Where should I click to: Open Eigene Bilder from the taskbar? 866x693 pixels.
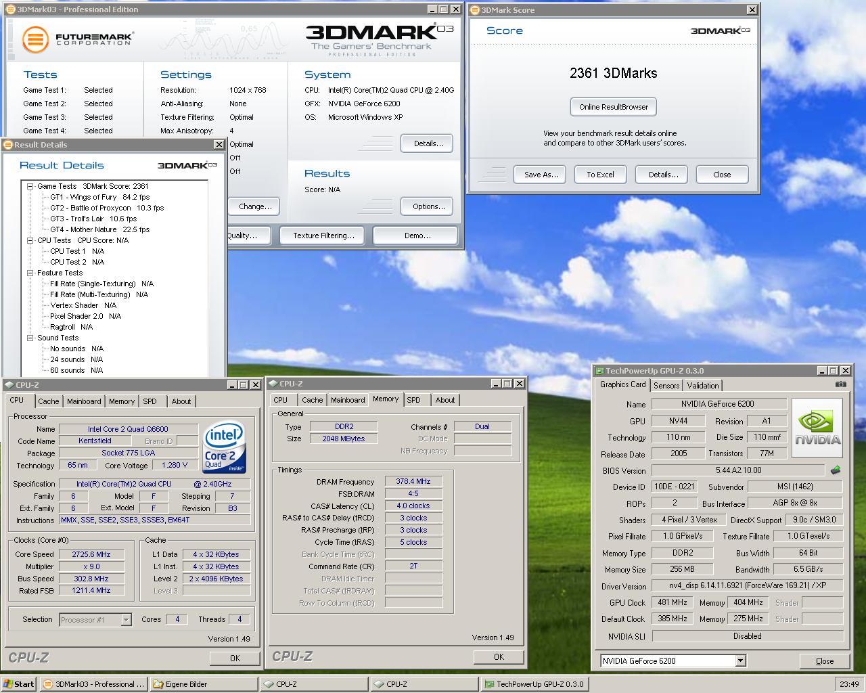[x=204, y=684]
